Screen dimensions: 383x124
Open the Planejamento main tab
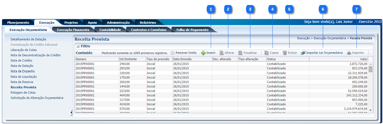[18, 23]
